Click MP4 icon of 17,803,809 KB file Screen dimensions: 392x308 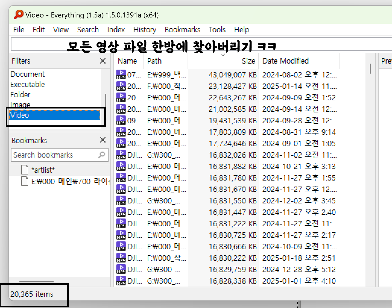pyautogui.click(x=121, y=132)
